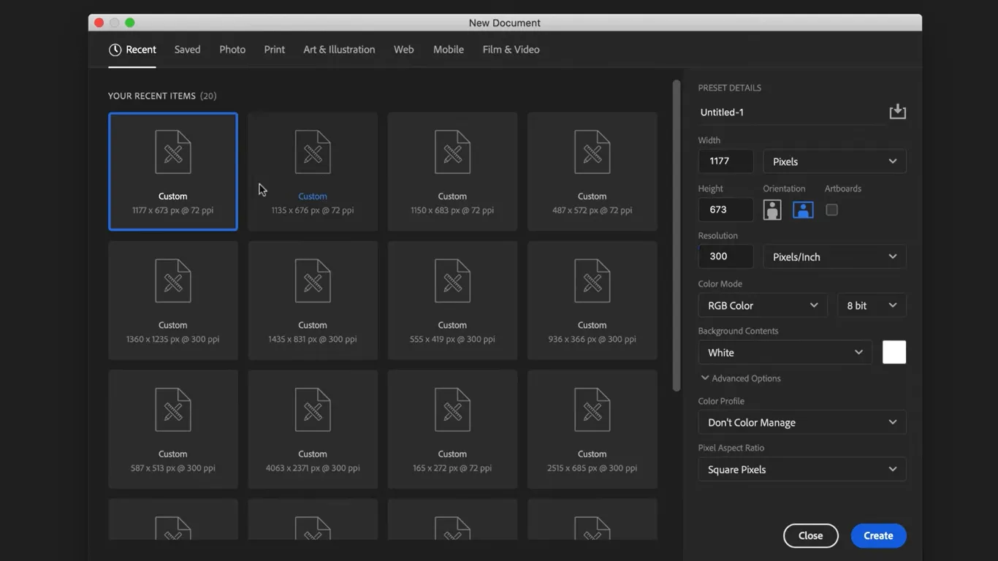
Task: Click the clock icon on Recent tab
Action: pyautogui.click(x=115, y=50)
